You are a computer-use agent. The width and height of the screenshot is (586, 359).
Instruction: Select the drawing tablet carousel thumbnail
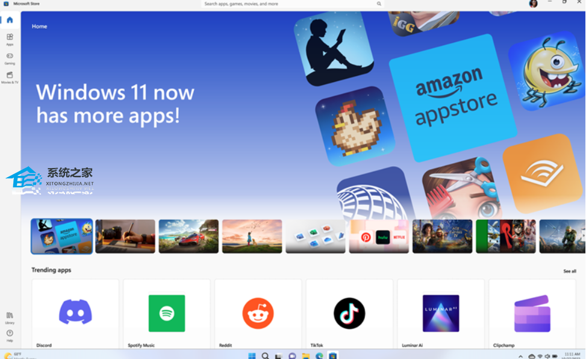click(125, 236)
